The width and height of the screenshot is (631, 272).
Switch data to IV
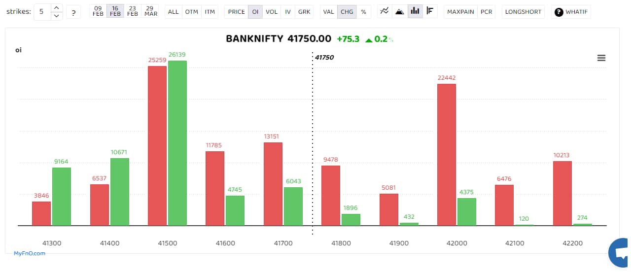(288, 12)
